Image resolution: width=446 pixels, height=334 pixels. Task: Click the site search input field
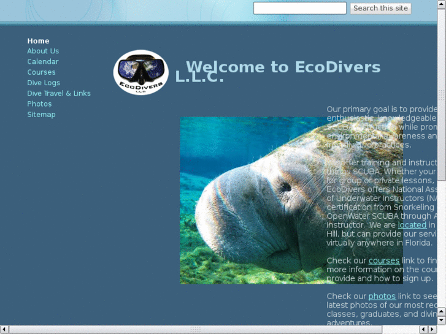point(300,8)
